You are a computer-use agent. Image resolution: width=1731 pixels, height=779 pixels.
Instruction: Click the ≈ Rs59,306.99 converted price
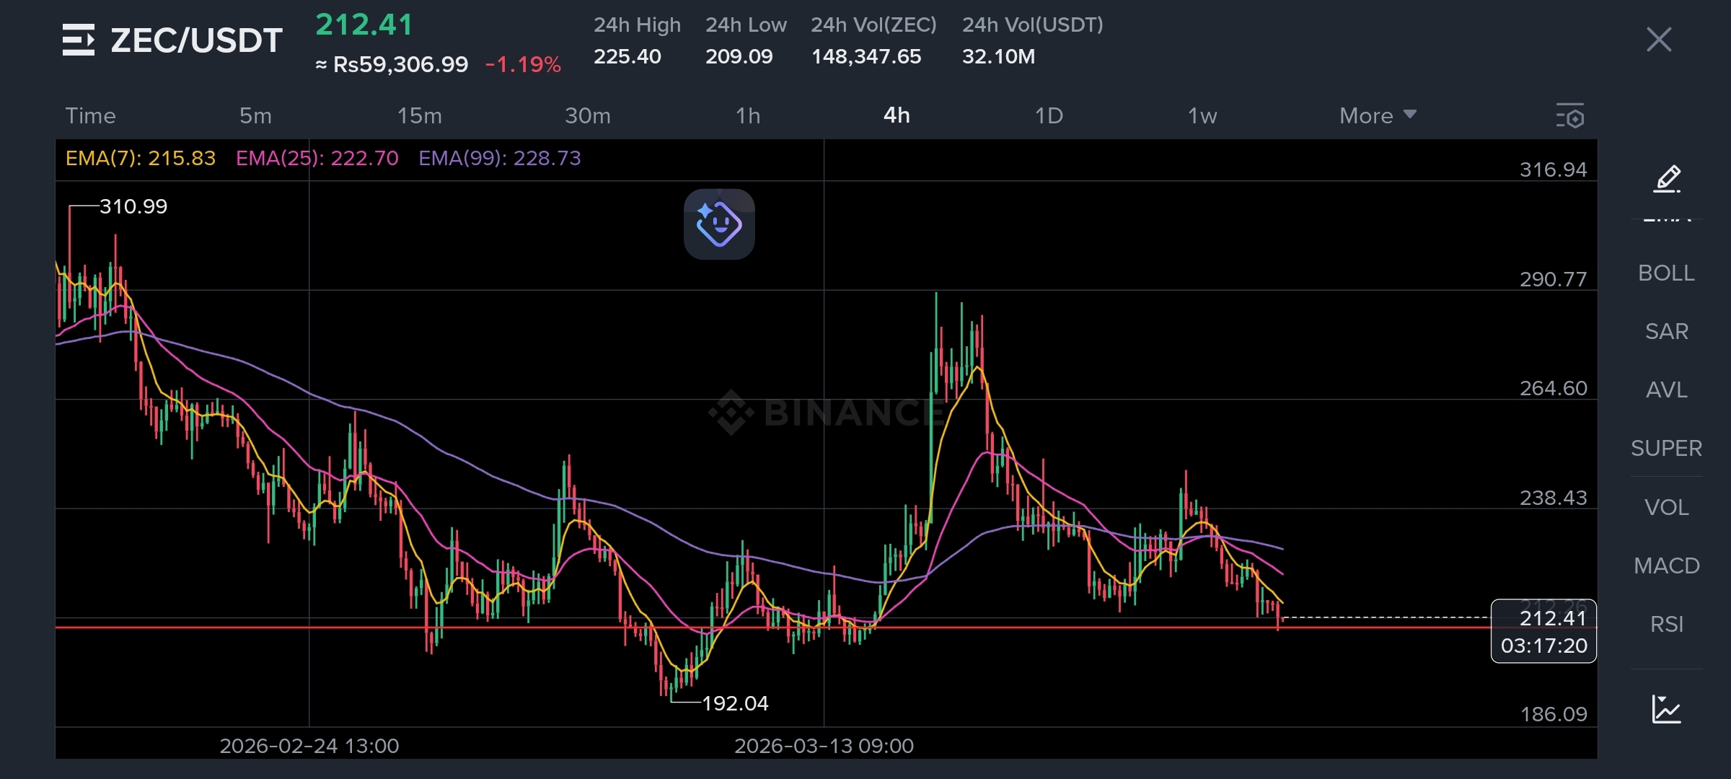point(392,65)
